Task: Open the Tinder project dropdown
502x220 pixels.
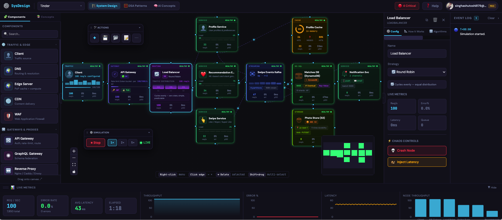Action: click(61, 6)
